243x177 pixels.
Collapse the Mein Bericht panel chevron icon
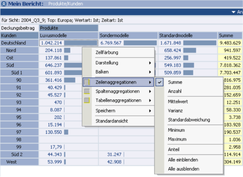coord(4,3)
